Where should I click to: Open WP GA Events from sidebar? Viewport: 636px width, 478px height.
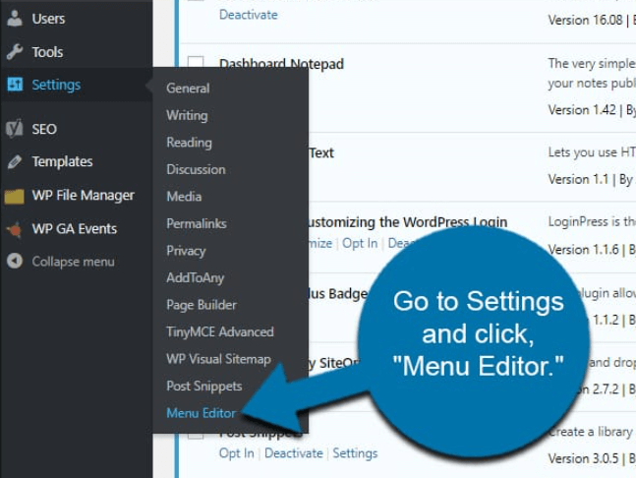click(x=77, y=229)
